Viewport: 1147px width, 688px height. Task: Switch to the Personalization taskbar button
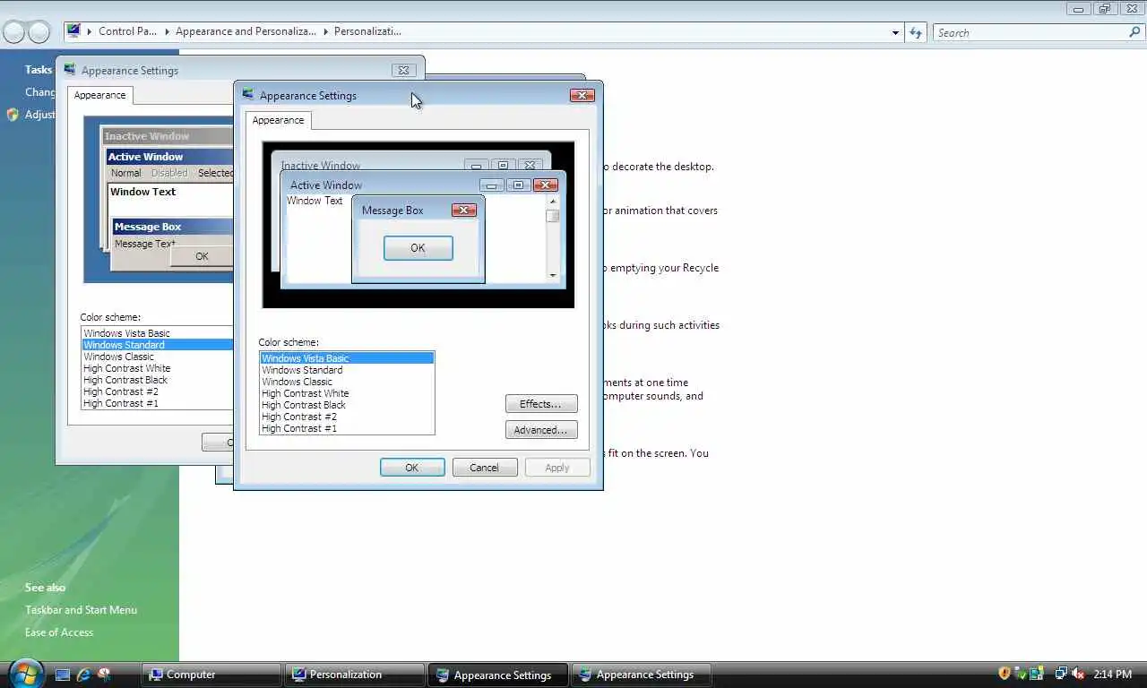[x=354, y=675]
